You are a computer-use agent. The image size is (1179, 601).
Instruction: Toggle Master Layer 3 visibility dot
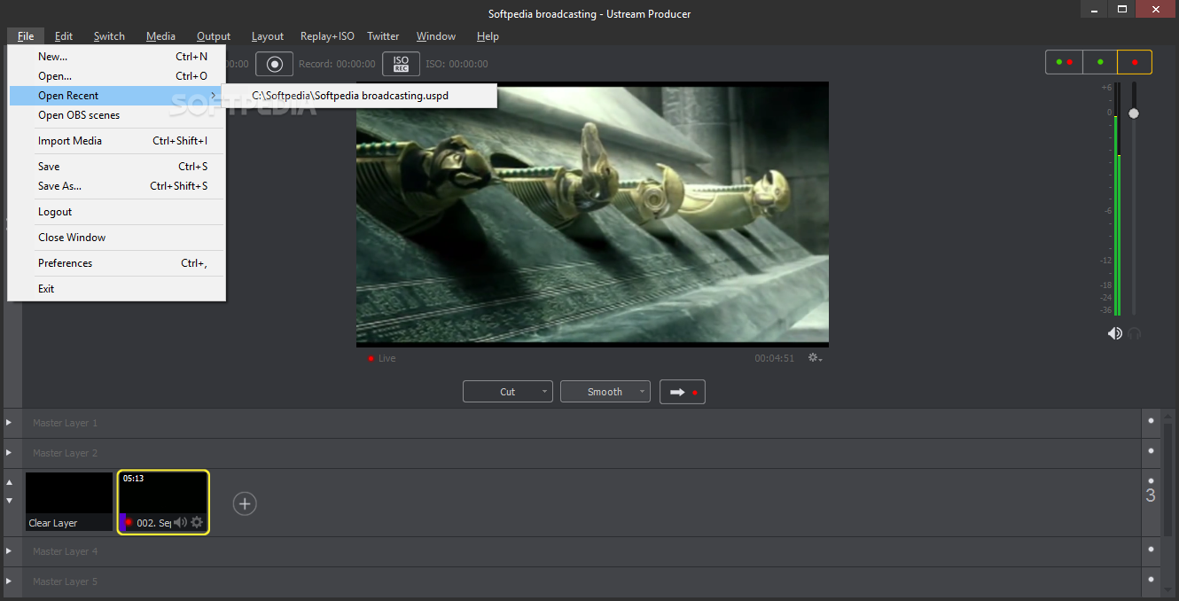1151,480
